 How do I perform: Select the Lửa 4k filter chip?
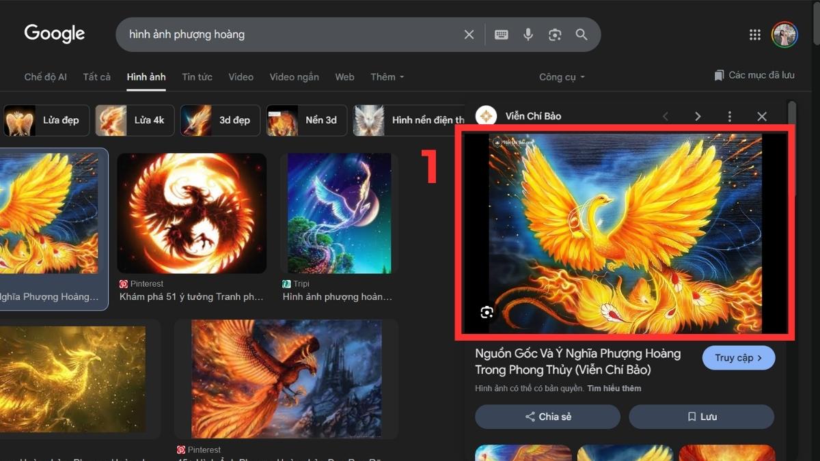coord(135,120)
